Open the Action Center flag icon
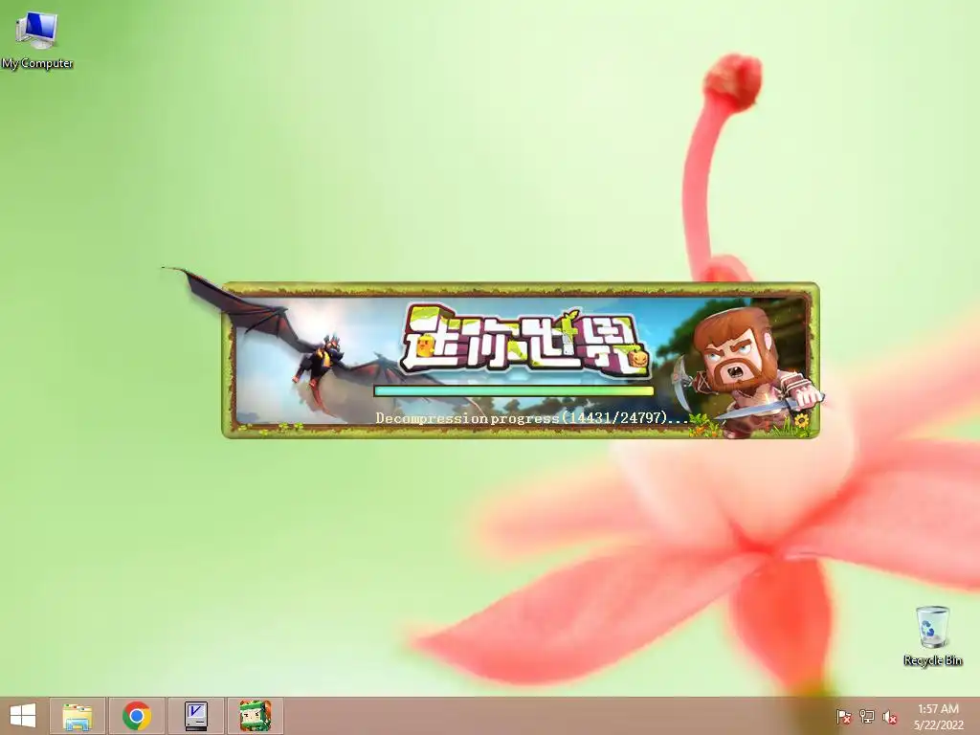This screenshot has width=980, height=735. (x=843, y=717)
